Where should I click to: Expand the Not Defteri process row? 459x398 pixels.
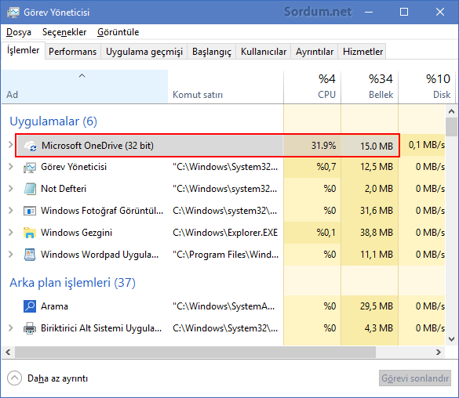(11, 189)
